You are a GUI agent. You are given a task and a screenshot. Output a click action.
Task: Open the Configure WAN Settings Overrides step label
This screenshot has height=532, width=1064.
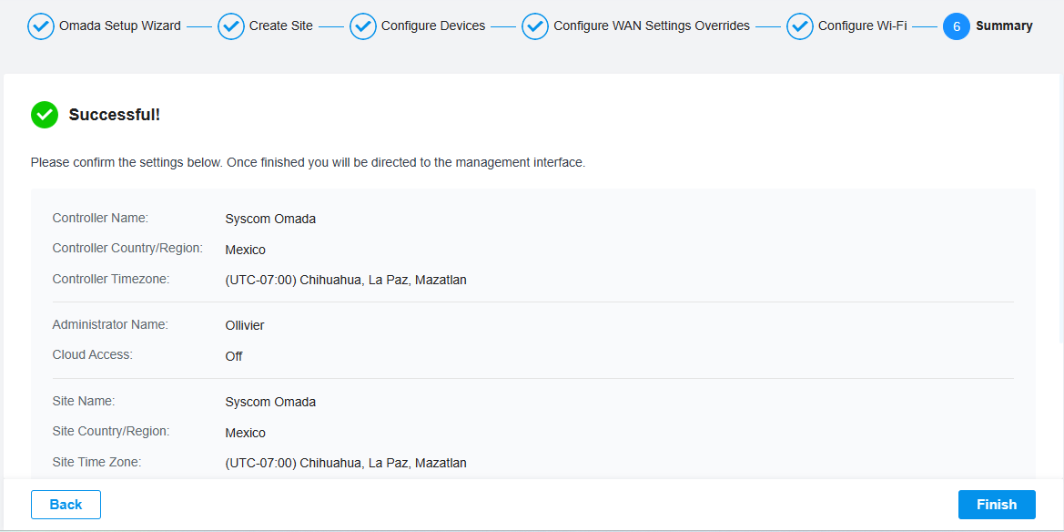[652, 26]
